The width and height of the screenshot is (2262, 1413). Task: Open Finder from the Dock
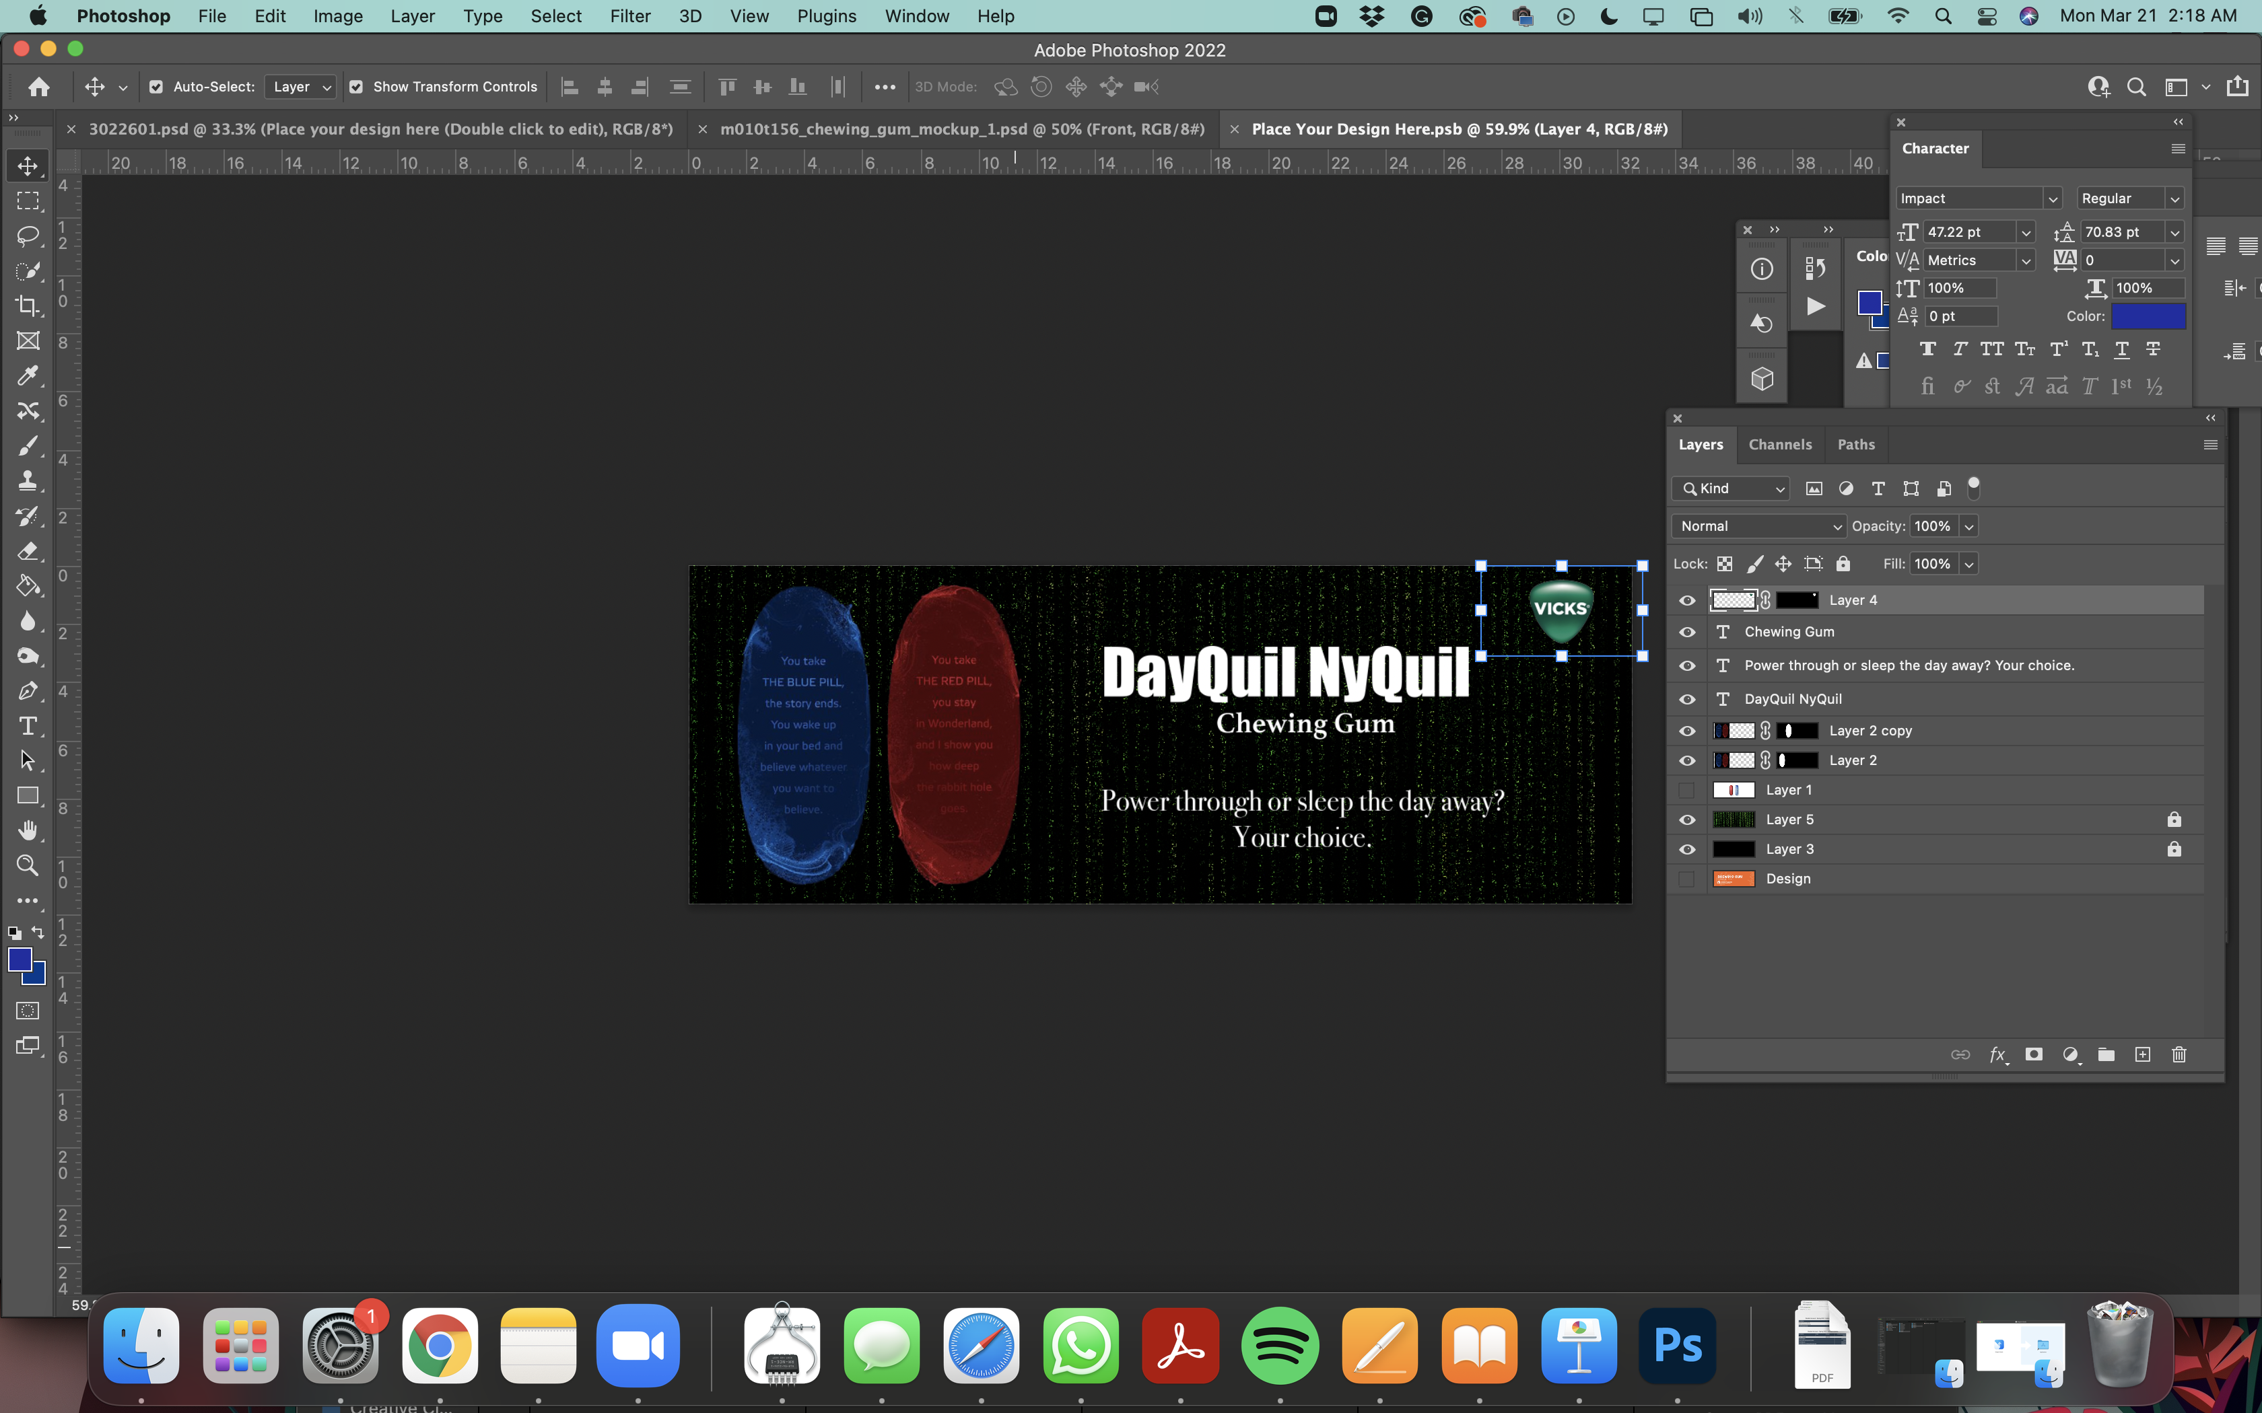point(141,1346)
